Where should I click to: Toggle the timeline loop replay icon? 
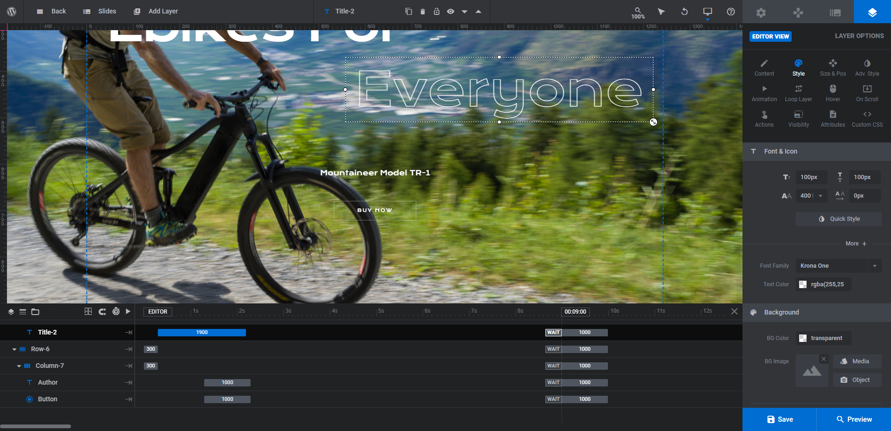102,311
